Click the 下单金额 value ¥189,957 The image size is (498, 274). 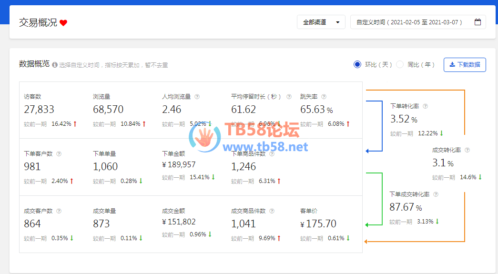[x=179, y=164]
